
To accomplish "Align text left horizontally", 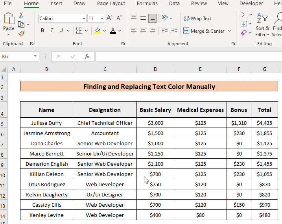I will (134, 31).
